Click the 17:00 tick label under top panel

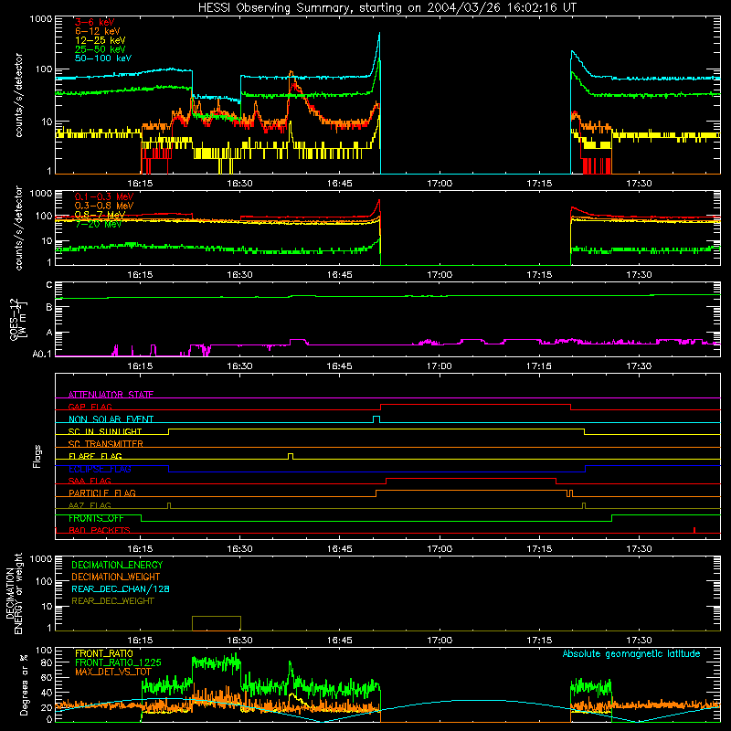click(x=440, y=184)
